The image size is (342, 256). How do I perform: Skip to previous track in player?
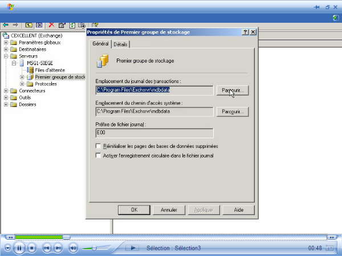(47, 248)
